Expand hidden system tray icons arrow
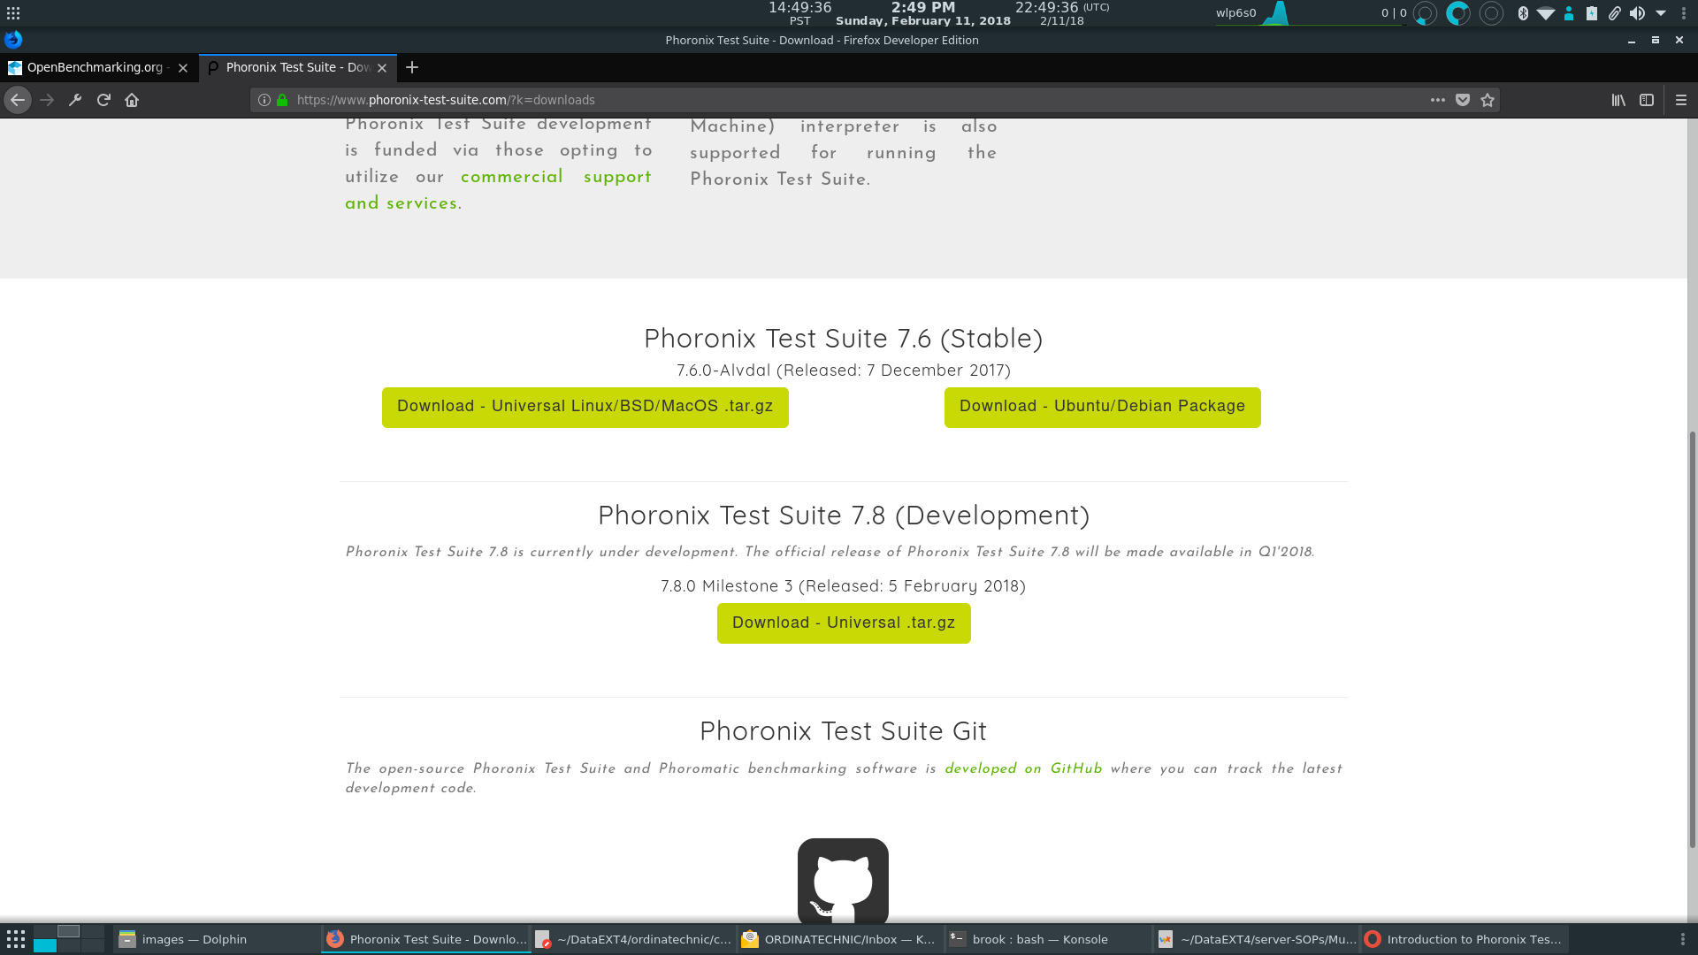1698x955 pixels. pos(1661,13)
